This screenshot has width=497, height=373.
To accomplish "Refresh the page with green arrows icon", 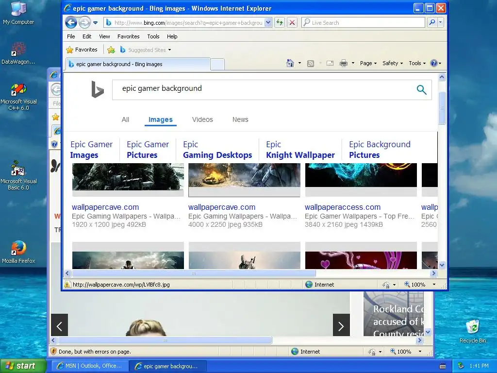I will tap(280, 22).
